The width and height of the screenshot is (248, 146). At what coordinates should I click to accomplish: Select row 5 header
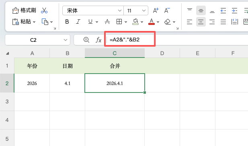click(7, 139)
